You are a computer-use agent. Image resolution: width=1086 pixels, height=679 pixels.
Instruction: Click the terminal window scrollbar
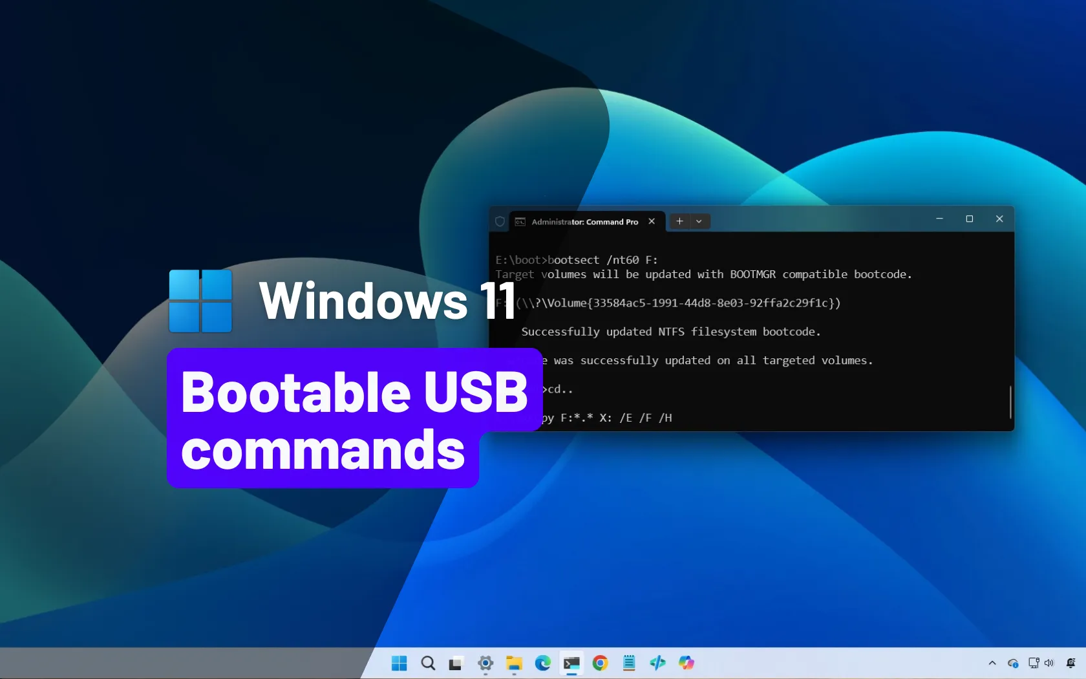point(1010,402)
